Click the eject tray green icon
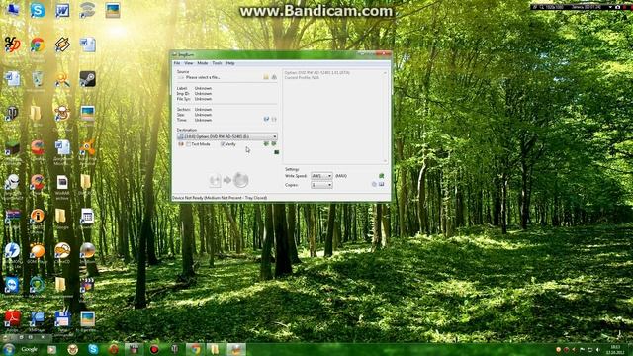 point(266,144)
